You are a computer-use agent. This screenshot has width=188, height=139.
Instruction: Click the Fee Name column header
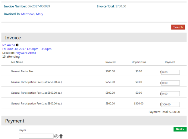coord(17,62)
